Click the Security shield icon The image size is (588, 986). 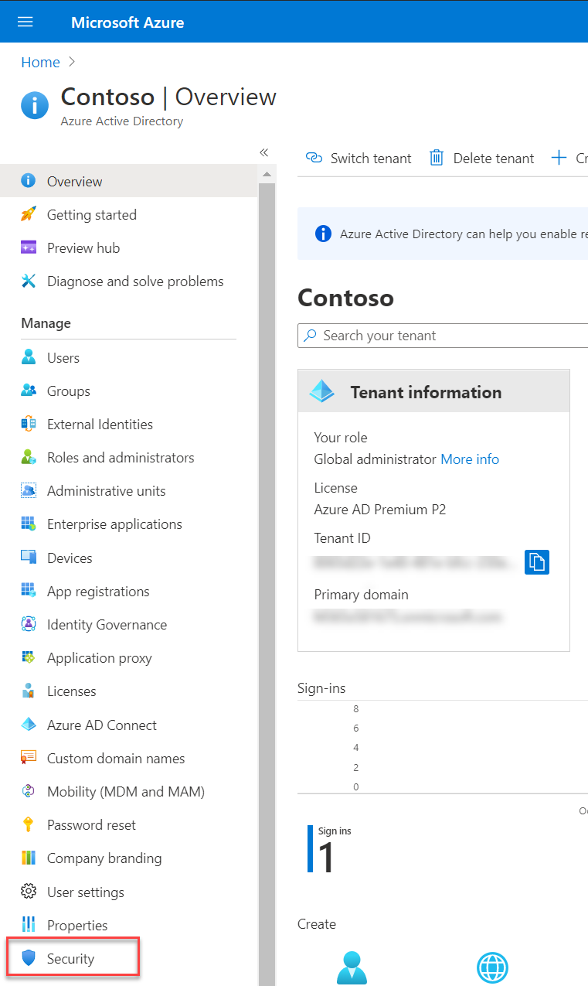coord(29,958)
